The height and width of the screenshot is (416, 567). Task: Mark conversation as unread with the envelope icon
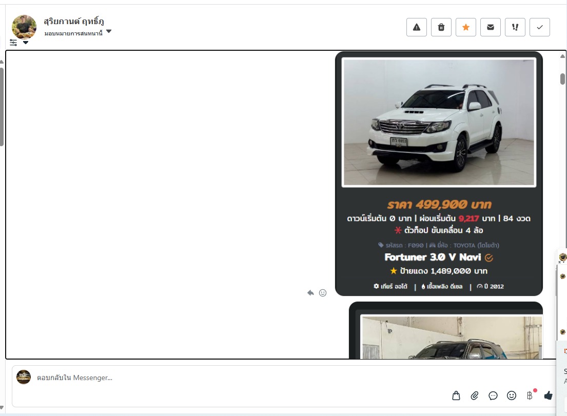(491, 27)
